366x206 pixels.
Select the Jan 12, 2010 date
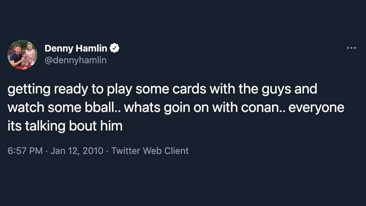click(x=77, y=151)
